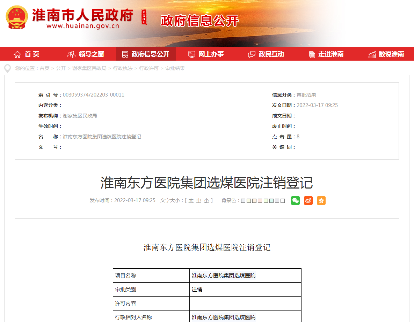Click the Weibo share icon
The height and width of the screenshot is (322, 414).
pos(308,200)
